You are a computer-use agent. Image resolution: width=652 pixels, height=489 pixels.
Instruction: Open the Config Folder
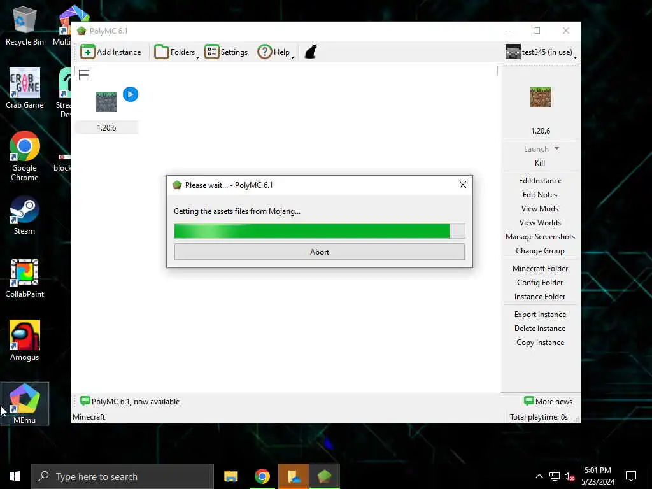point(540,283)
